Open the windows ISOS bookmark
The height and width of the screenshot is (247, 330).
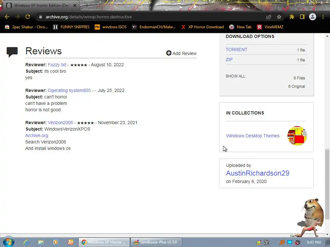click(111, 27)
